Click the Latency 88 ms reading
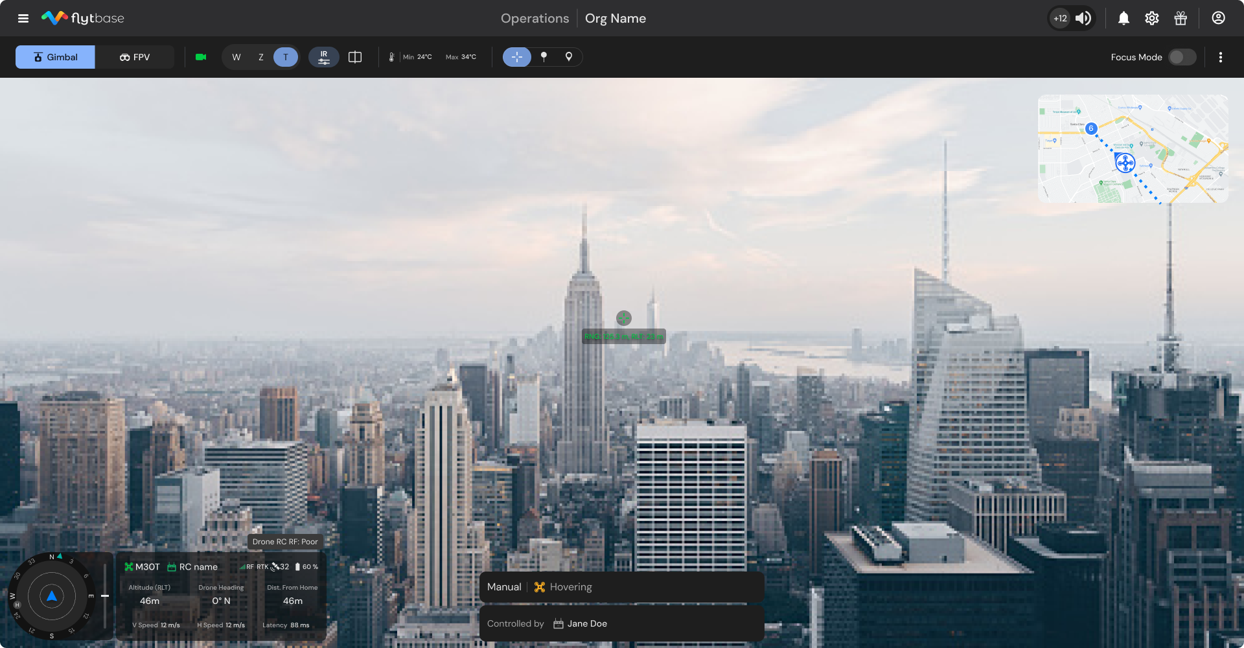Screen dimensions: 1244x648 [286, 625]
